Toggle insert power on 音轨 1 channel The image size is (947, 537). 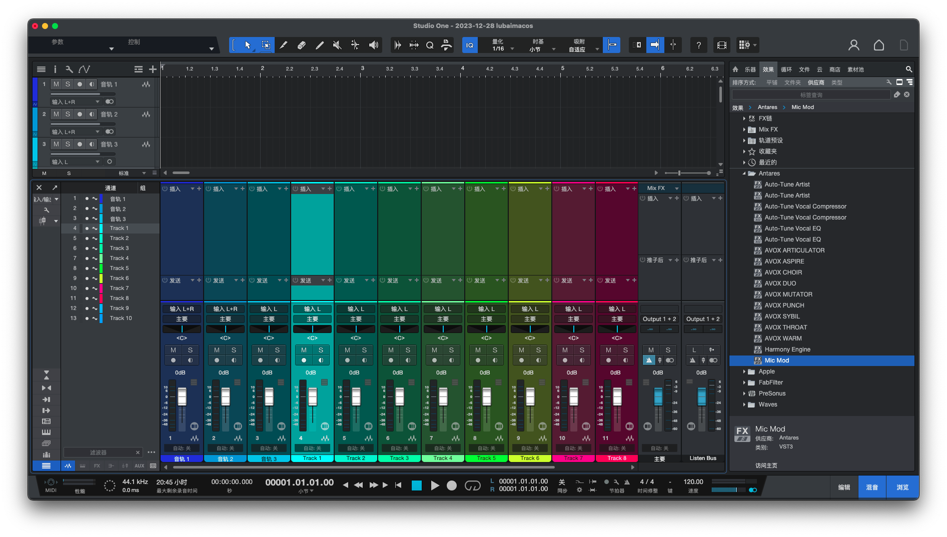coord(165,188)
